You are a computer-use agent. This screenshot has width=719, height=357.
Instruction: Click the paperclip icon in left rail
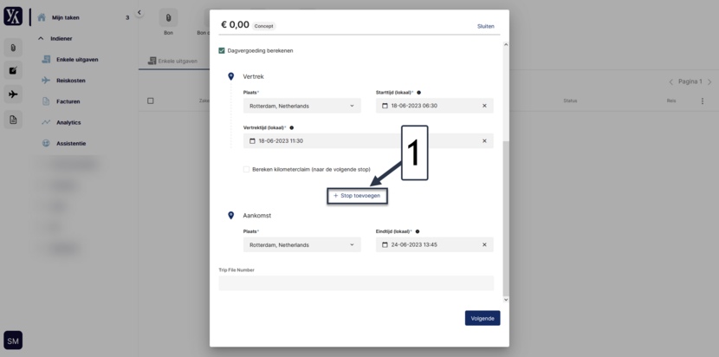coord(13,48)
